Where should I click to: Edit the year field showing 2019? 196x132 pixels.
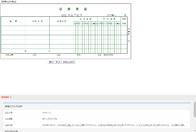64,15
